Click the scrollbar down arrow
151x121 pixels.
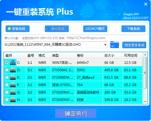tap(145, 101)
